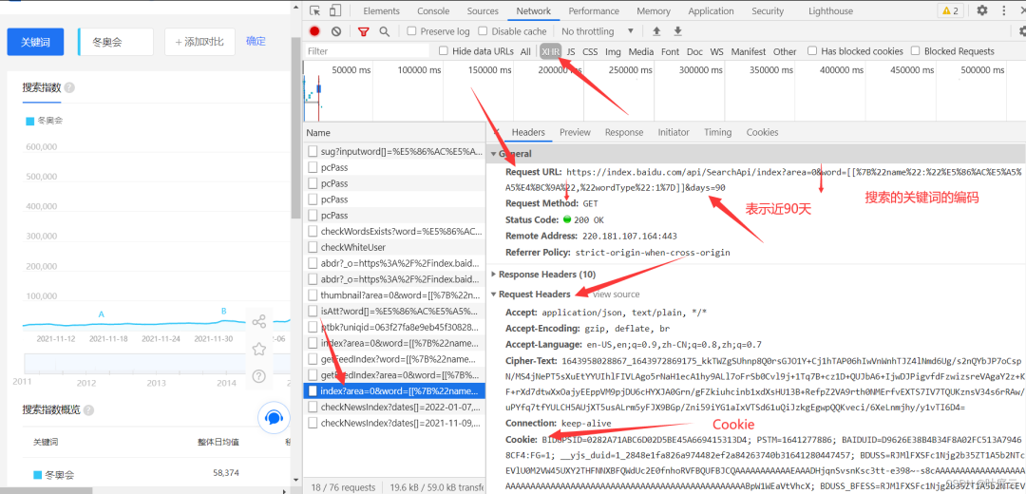Select the getFeedIndex?word request
Viewport: 1026px width, 494px height.
(394, 359)
